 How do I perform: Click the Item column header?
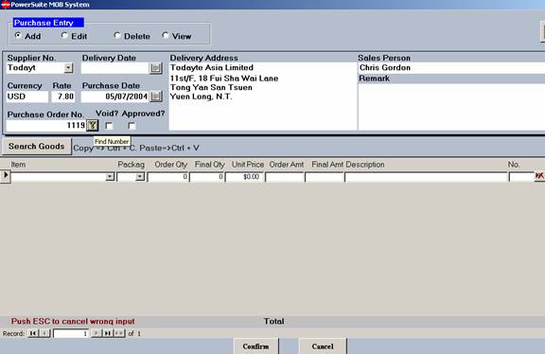[18, 164]
